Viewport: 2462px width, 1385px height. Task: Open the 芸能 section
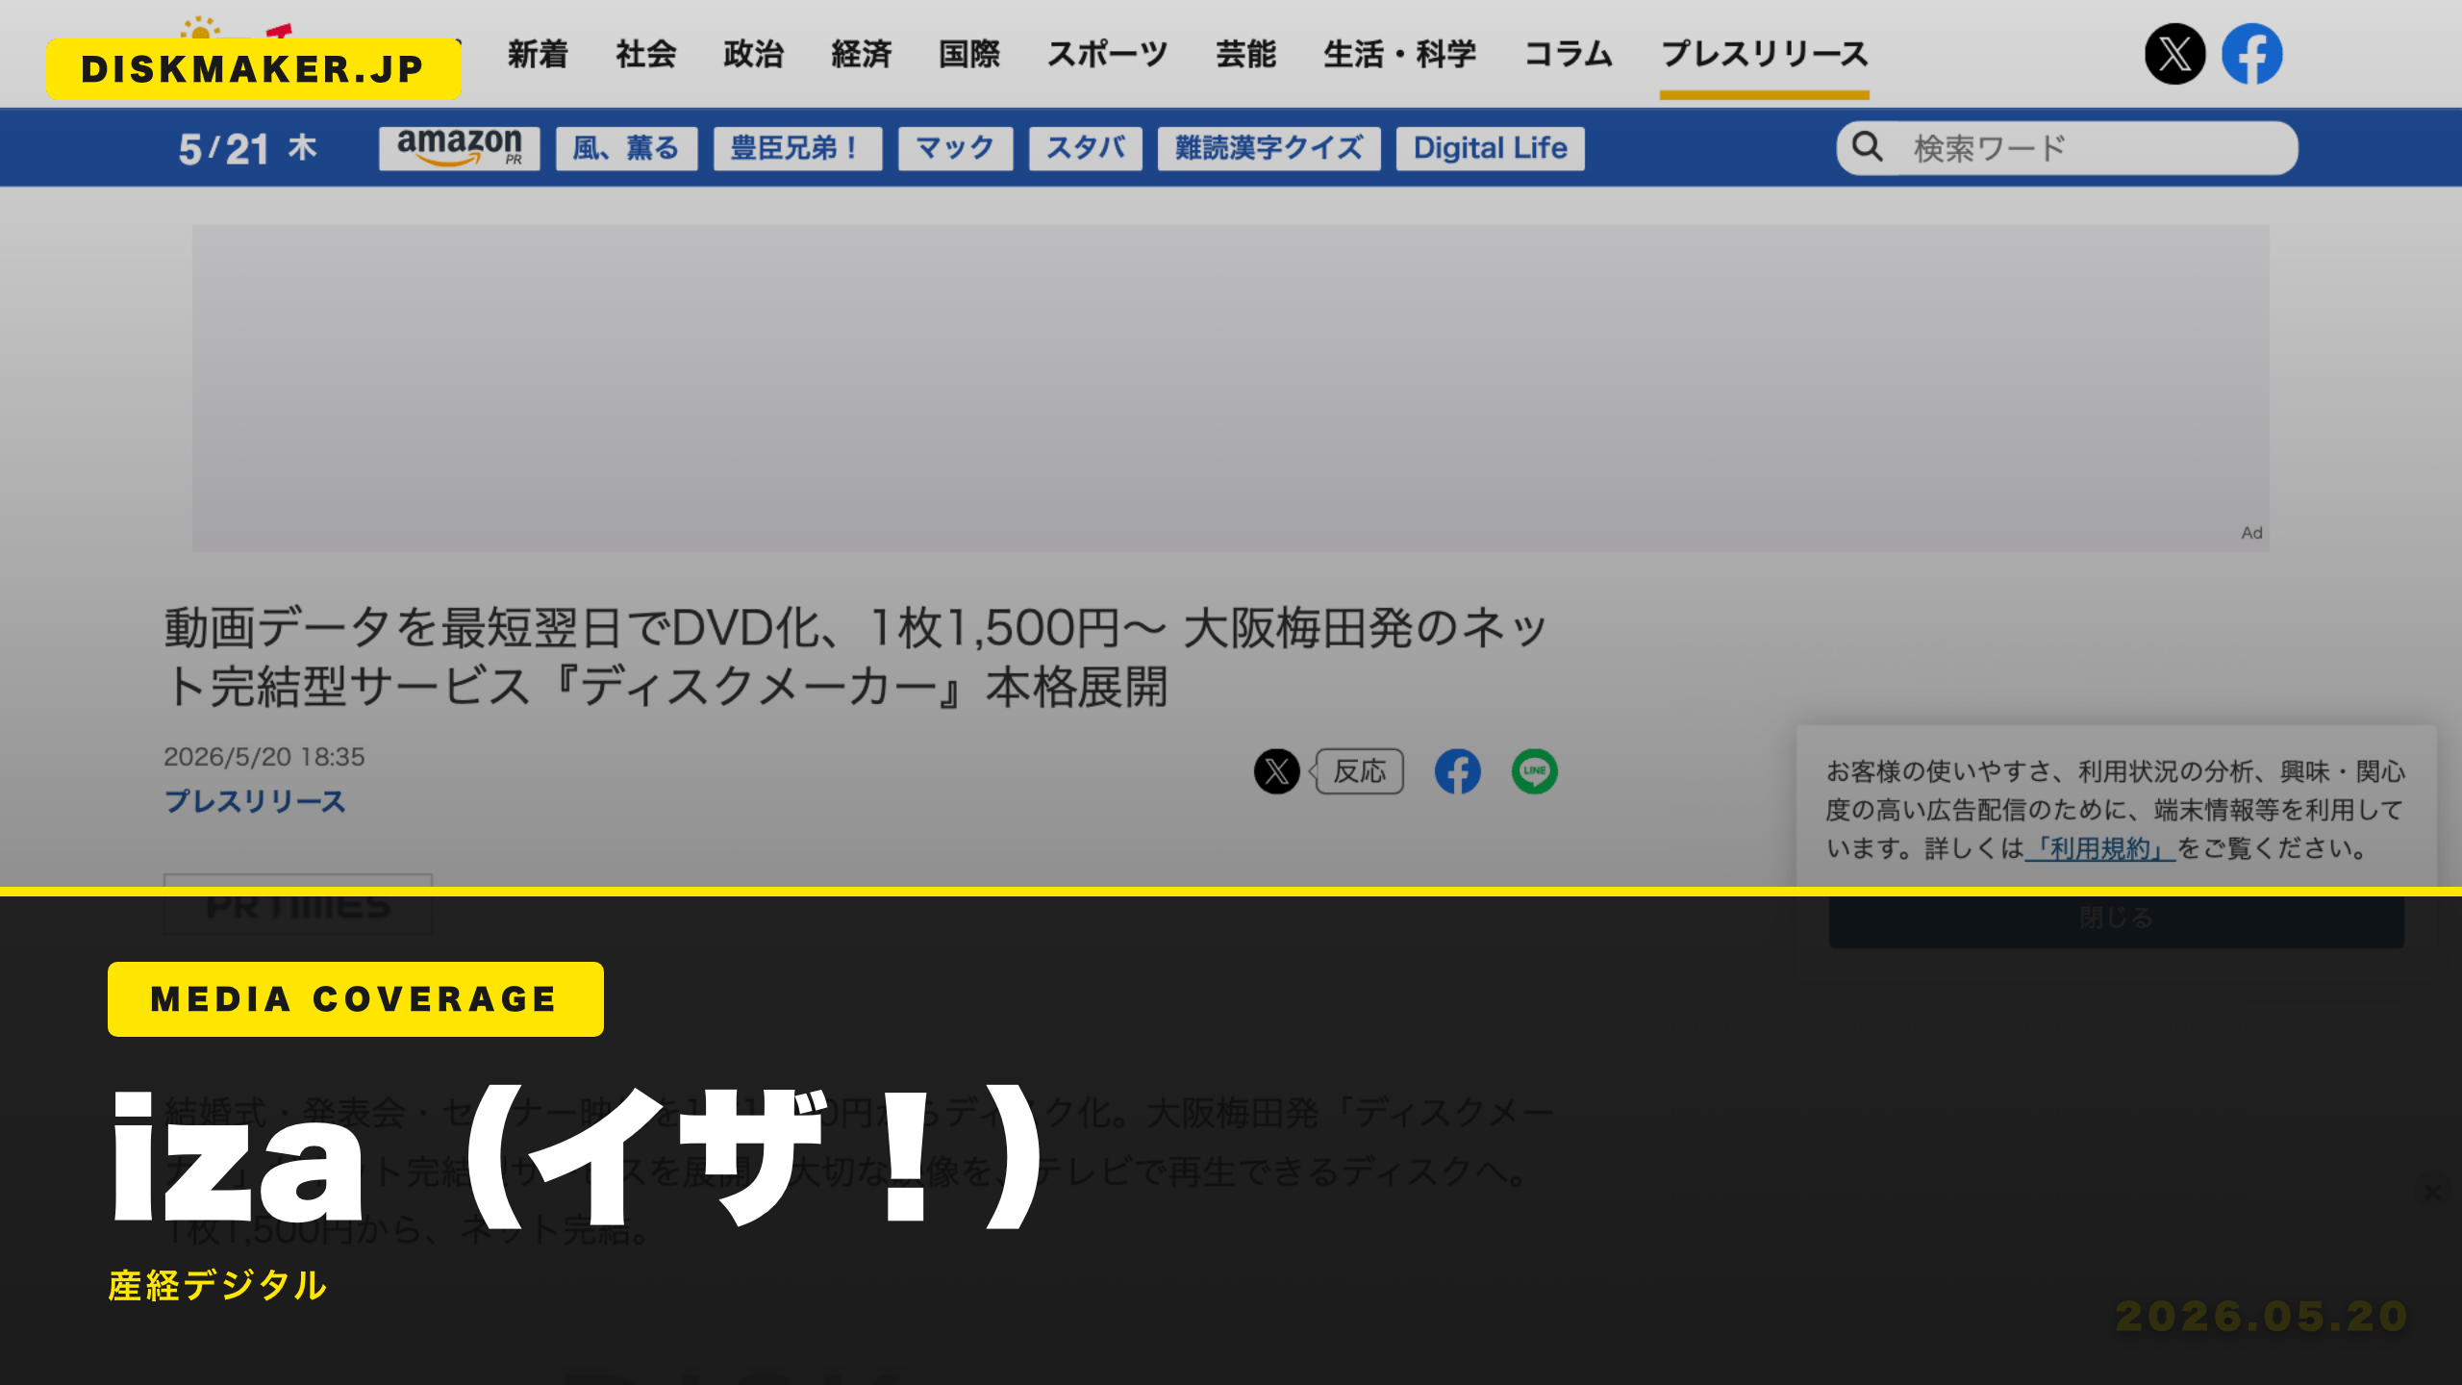[x=1246, y=54]
